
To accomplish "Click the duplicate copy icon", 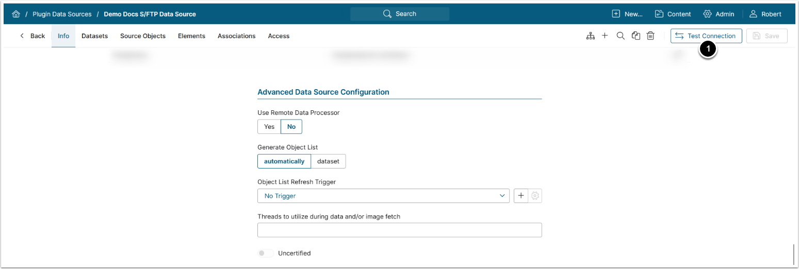I will (636, 36).
